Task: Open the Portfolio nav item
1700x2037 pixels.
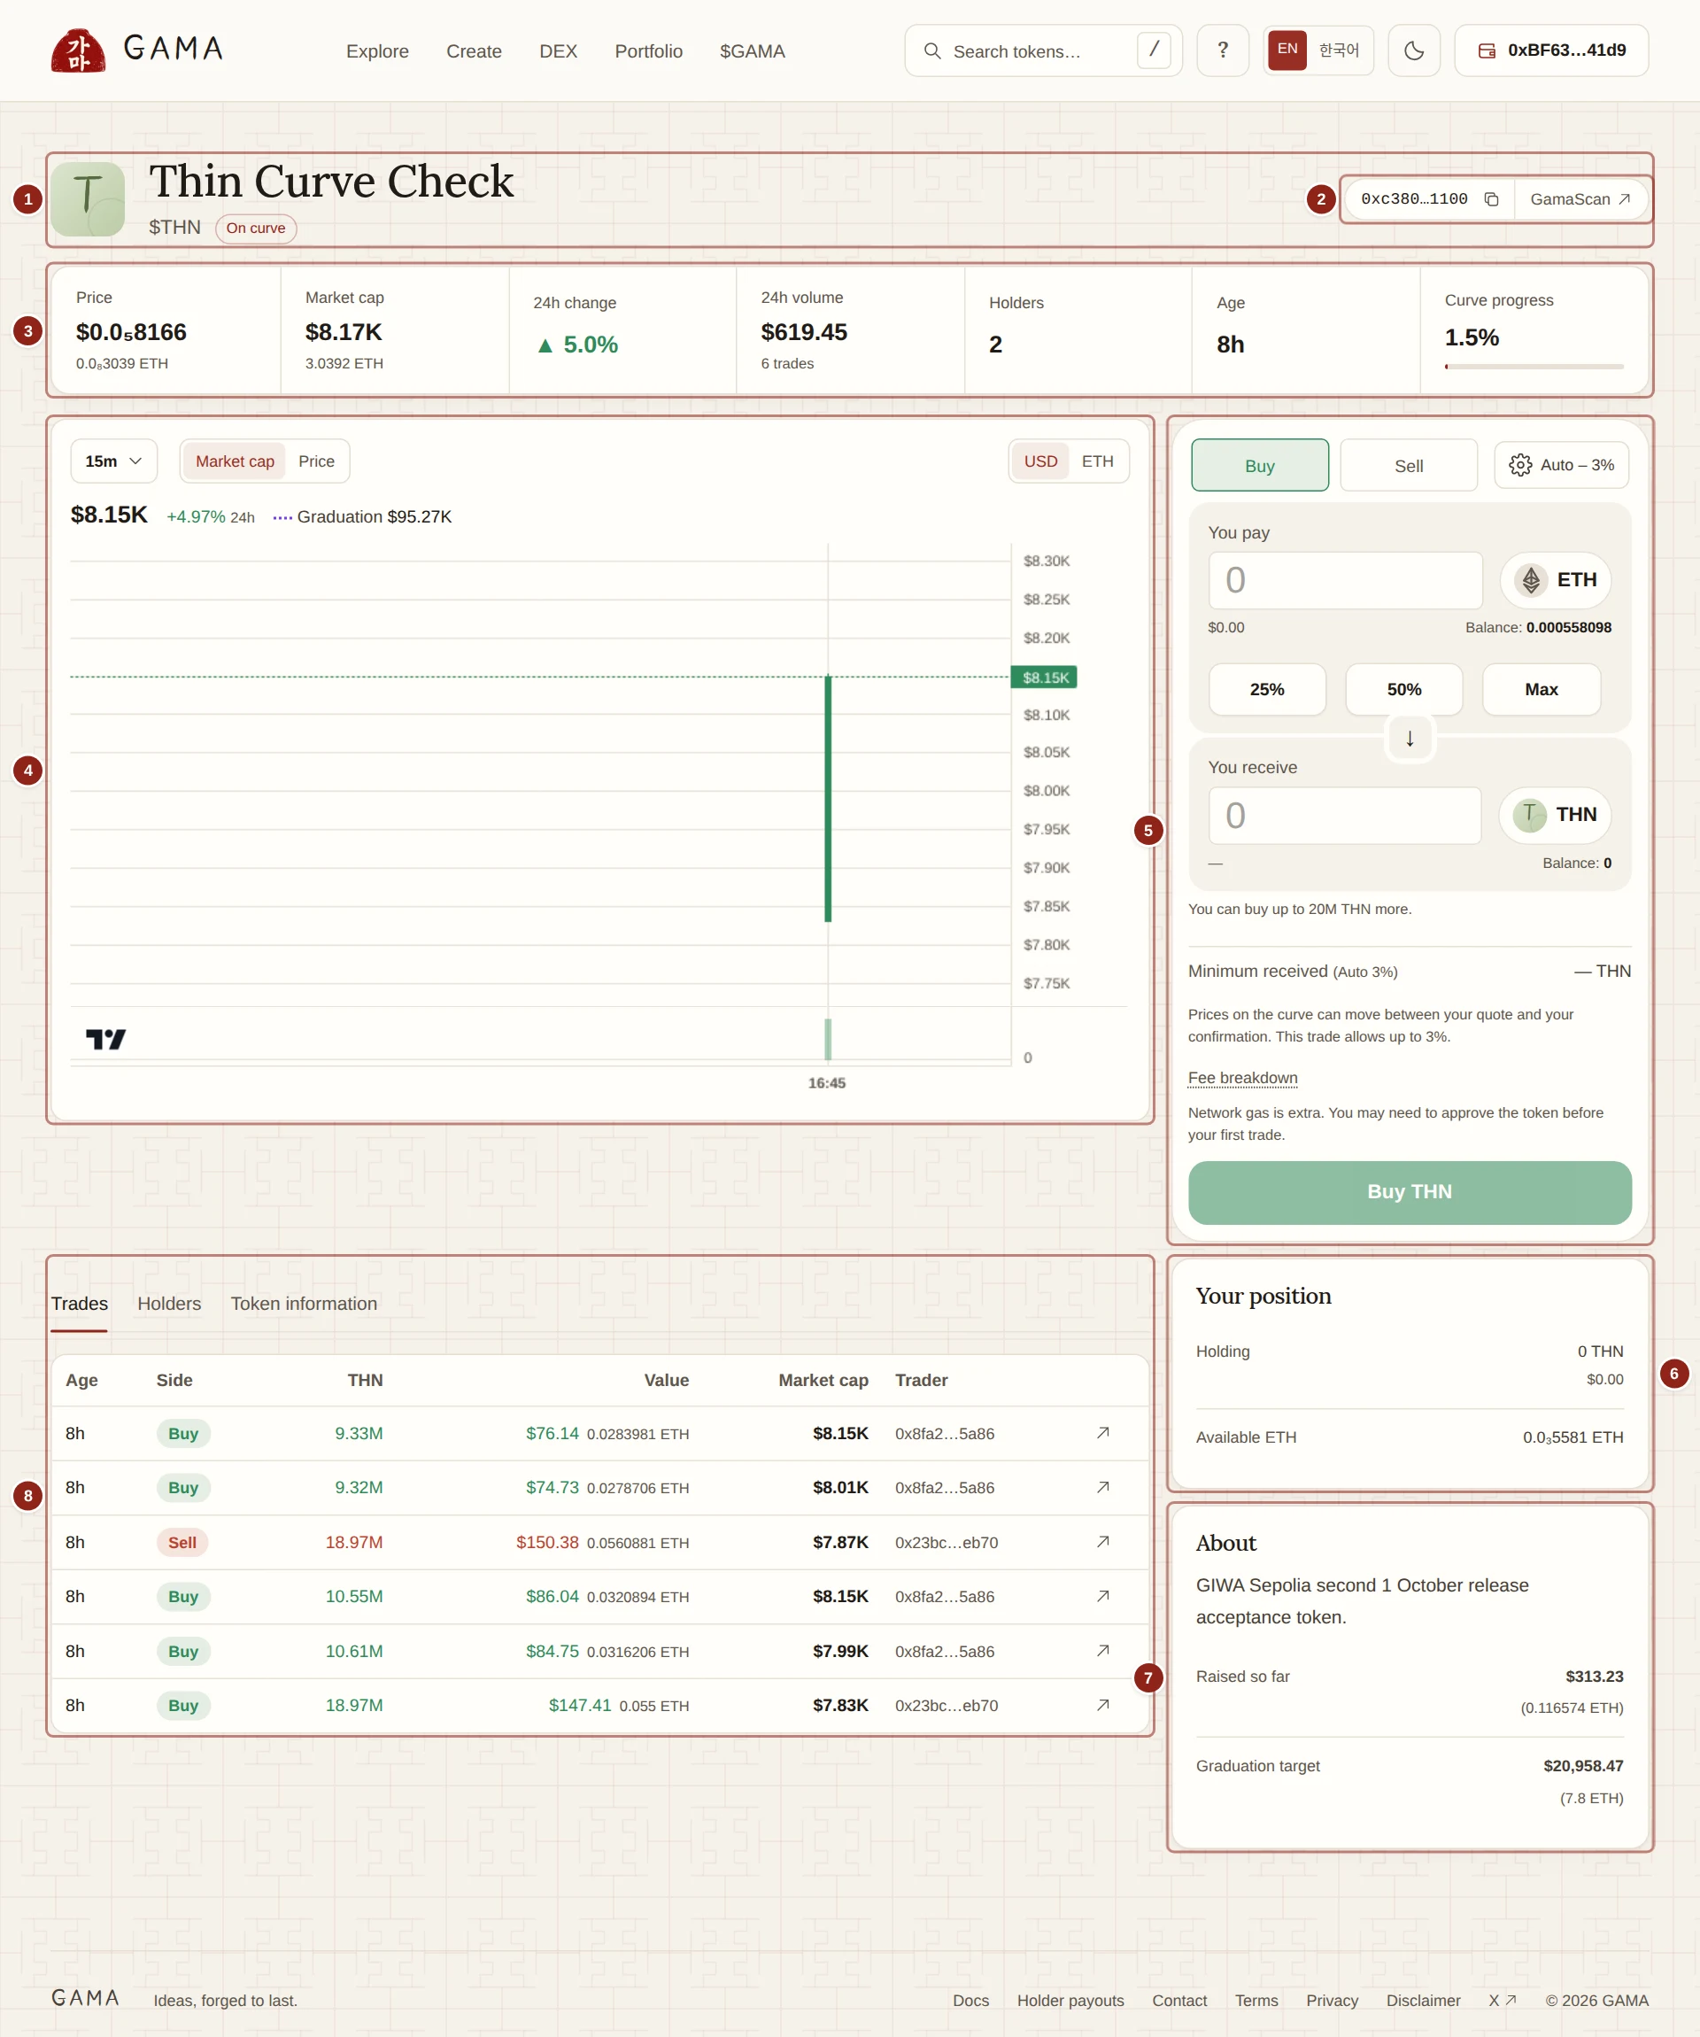Action: [x=649, y=51]
